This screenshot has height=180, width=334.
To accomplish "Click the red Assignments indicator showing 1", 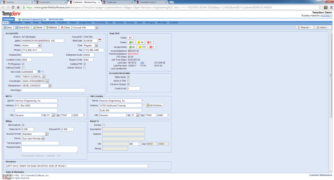I will [x=152, y=47].
